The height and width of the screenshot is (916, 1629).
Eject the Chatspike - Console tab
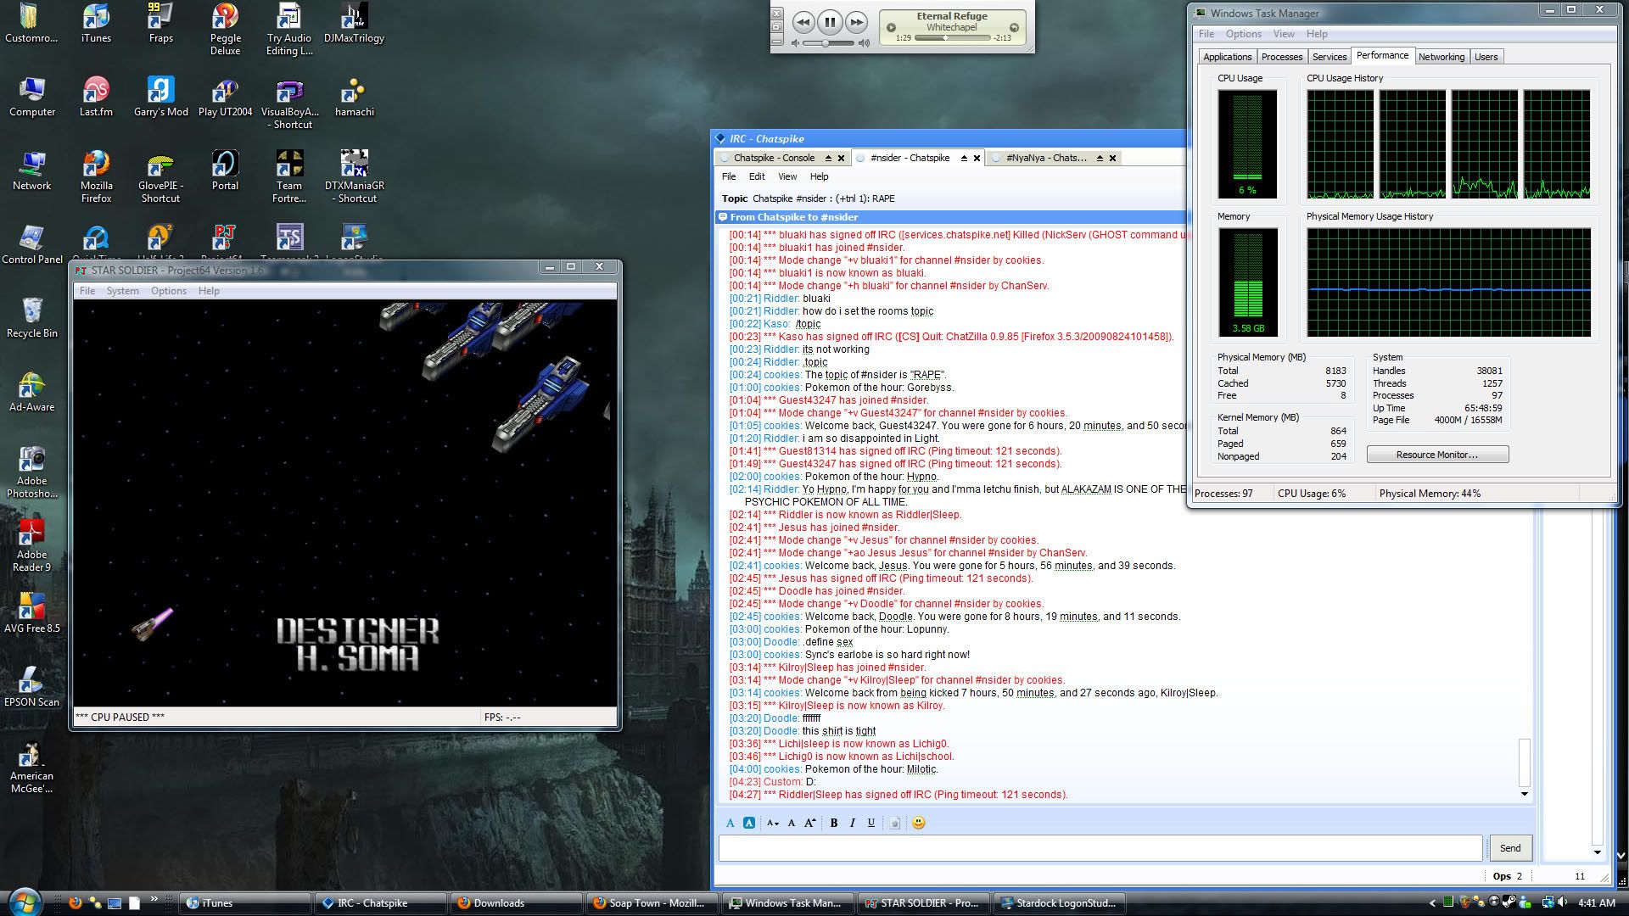click(x=828, y=158)
